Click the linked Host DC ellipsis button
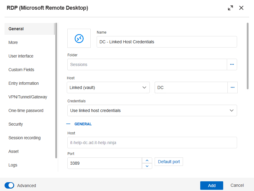The height and width of the screenshot is (191, 254). pyautogui.click(x=232, y=87)
